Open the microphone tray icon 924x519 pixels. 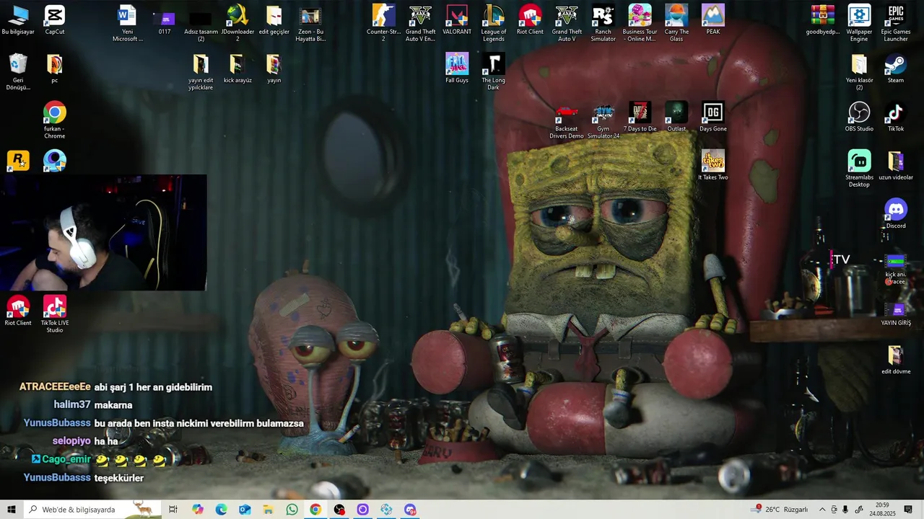point(845,510)
